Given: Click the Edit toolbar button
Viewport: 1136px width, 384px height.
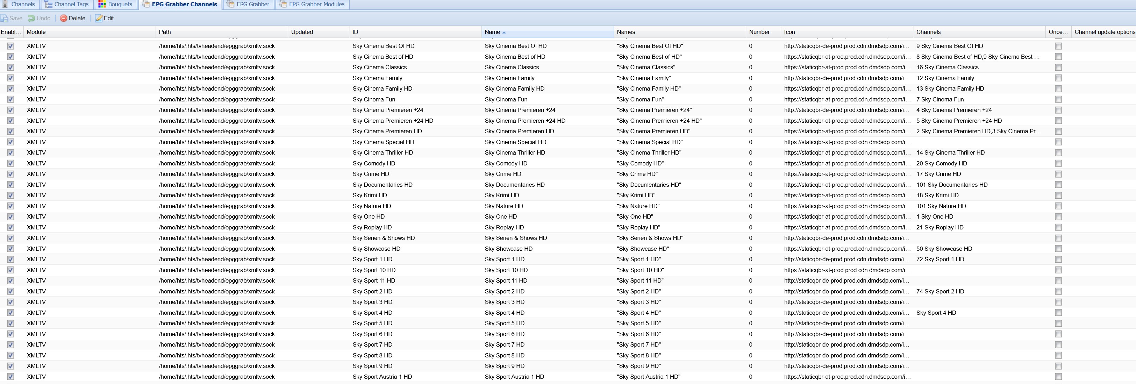Looking at the screenshot, I should (x=105, y=19).
